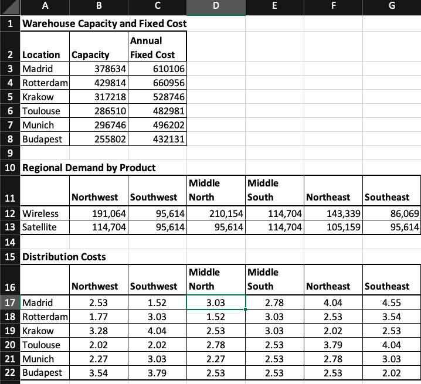This screenshot has width=421, height=384.
Task: Select Rotterdam fixed cost 660956
Action: click(157, 83)
